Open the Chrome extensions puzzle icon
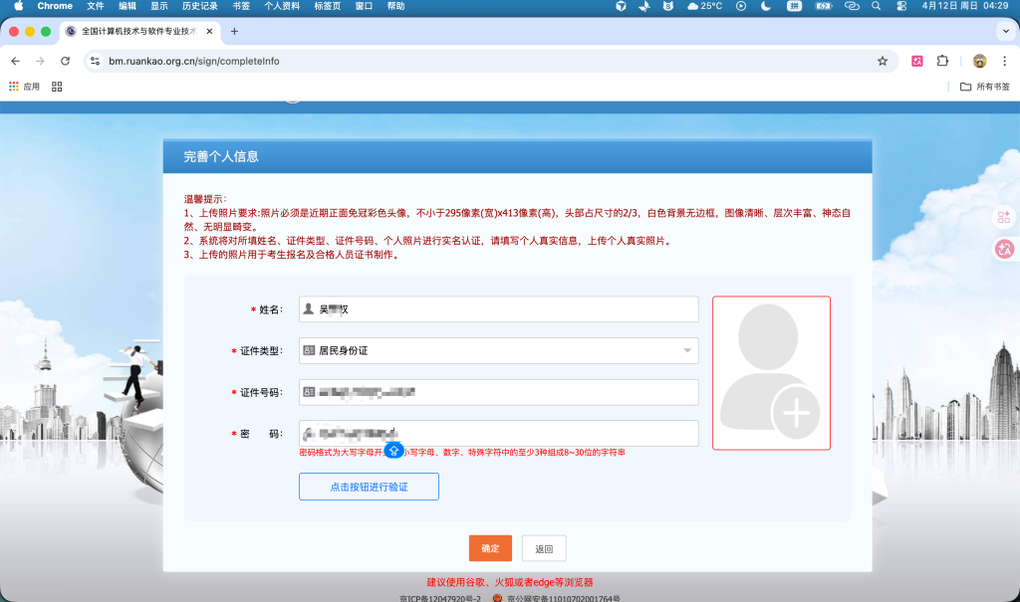This screenshot has height=602, width=1020. click(x=941, y=61)
